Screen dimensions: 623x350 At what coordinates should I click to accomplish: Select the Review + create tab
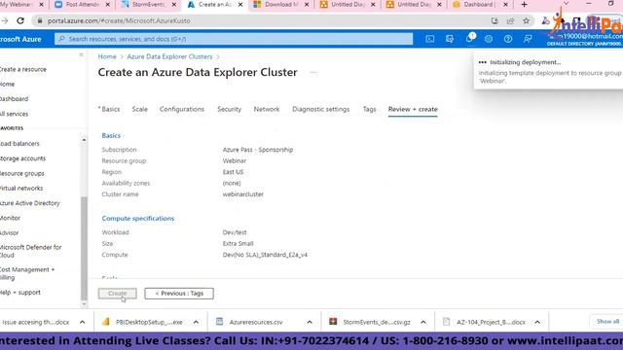[413, 109]
